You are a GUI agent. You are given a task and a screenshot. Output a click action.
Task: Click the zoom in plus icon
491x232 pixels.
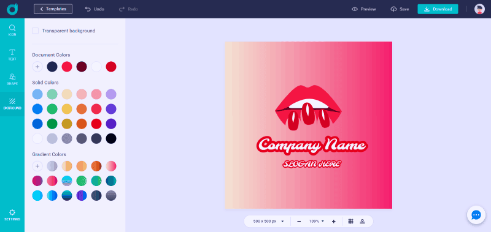click(x=333, y=222)
